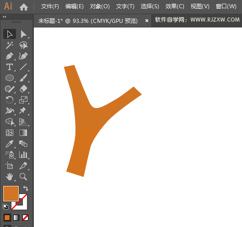Swap fill and stroke colors

[26, 189]
